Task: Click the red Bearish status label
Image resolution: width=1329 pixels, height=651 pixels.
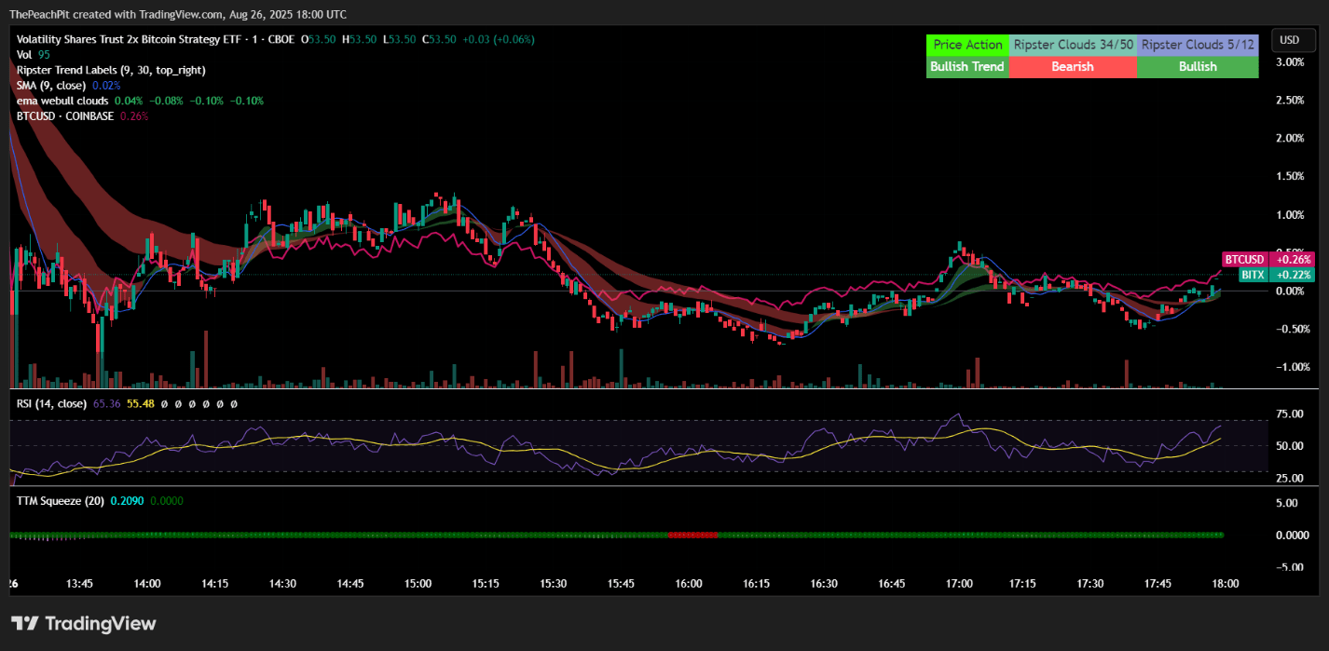Action: (1073, 66)
